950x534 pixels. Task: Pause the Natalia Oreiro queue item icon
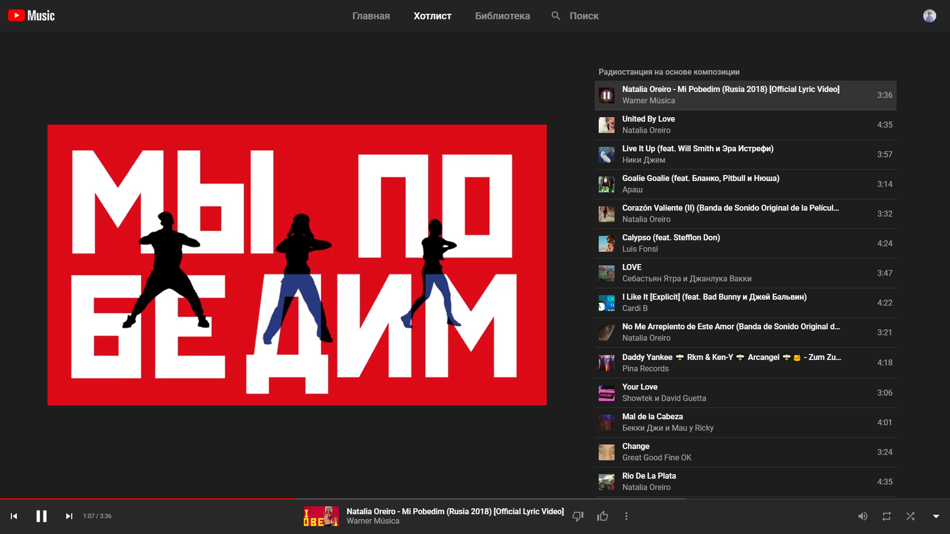tap(607, 95)
